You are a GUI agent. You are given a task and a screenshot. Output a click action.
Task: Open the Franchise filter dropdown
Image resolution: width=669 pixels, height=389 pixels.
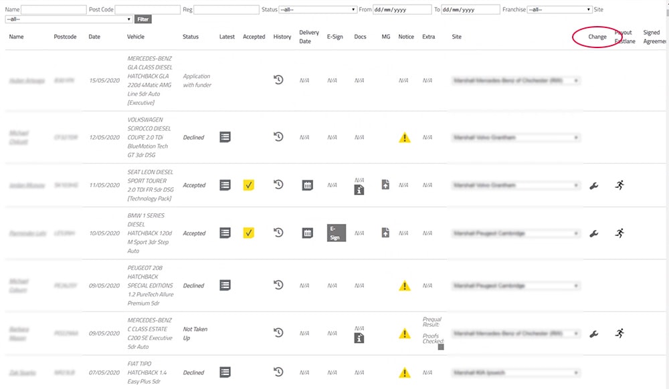point(560,9)
